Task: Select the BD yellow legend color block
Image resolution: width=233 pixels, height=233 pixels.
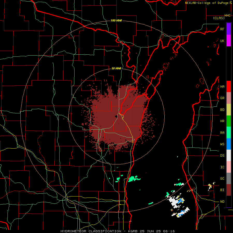Action: [229, 110]
